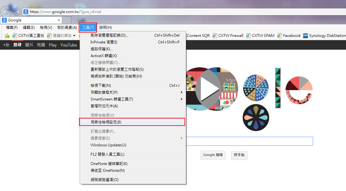Open the CXTW員工園地 favorite
The image size is (346, 191).
28,36
